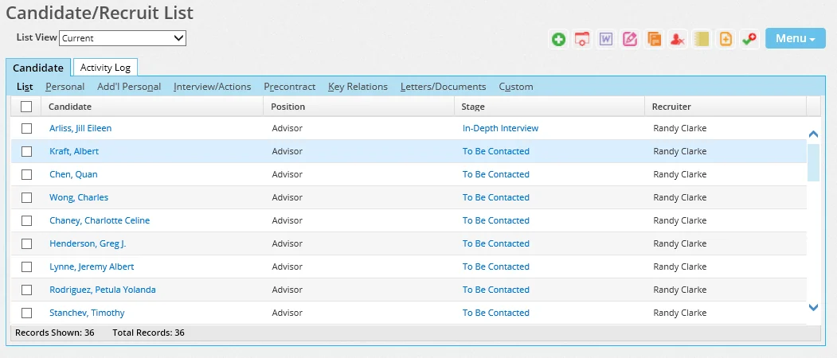
Task: Click the In-Depth Interview stage link
Action: pyautogui.click(x=501, y=128)
